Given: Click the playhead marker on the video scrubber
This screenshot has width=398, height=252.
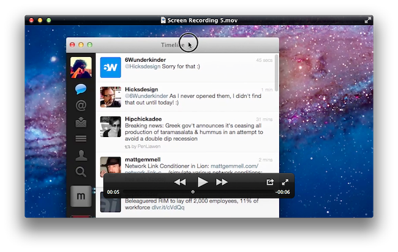Looking at the screenshot, I should pos(193,192).
